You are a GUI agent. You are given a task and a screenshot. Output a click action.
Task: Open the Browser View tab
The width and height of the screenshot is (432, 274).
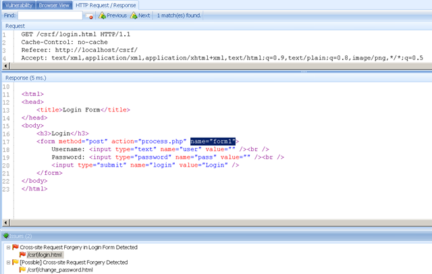click(x=54, y=5)
